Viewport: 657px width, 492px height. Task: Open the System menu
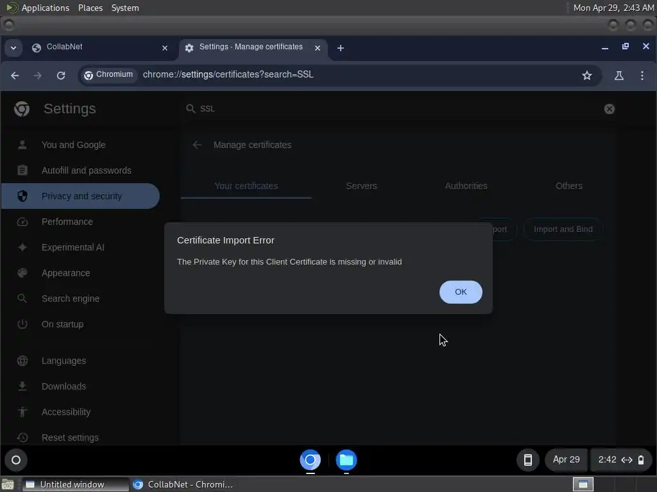point(125,8)
